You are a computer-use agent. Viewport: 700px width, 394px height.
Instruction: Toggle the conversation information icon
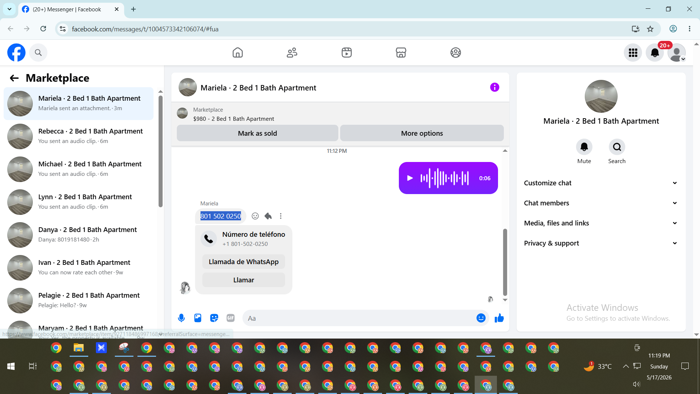click(495, 87)
